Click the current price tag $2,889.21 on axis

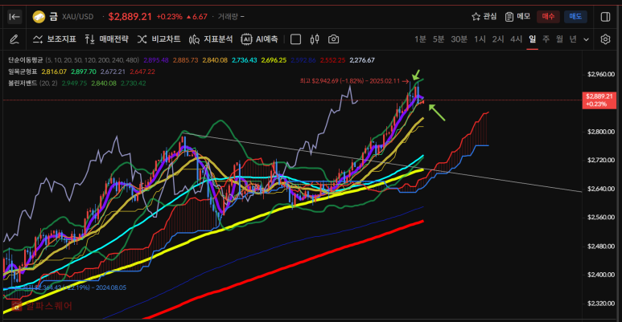[x=599, y=100]
